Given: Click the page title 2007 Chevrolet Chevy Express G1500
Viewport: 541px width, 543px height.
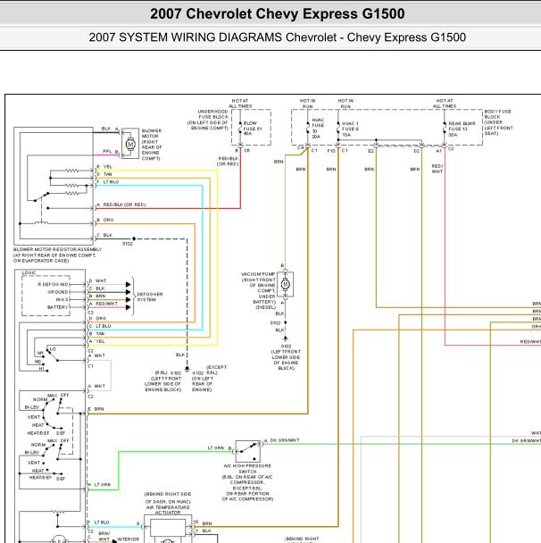Looking at the screenshot, I should click(x=278, y=14).
